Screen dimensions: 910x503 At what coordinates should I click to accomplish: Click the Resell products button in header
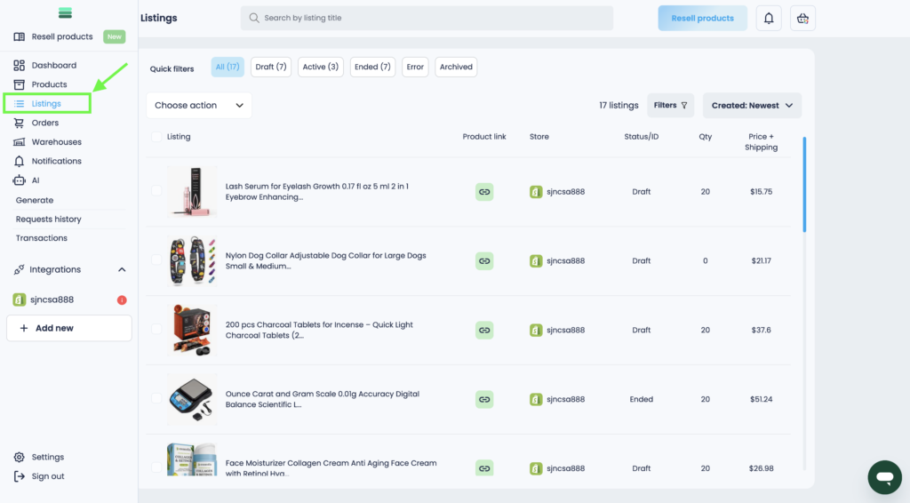coord(702,19)
